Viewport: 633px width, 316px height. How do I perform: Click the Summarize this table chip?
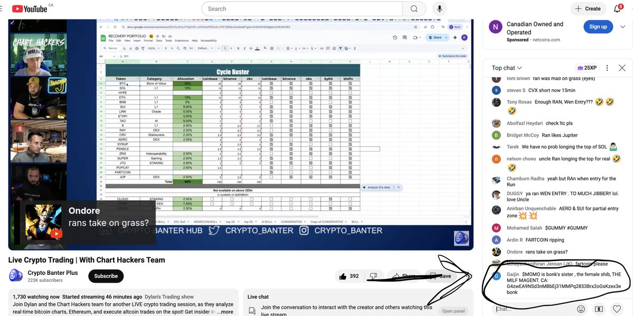pyautogui.click(x=454, y=56)
